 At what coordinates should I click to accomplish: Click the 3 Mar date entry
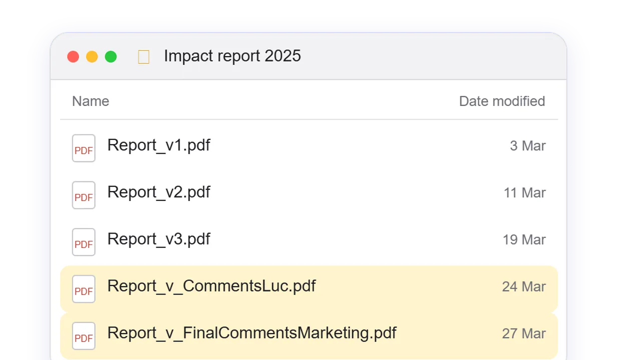[528, 146]
